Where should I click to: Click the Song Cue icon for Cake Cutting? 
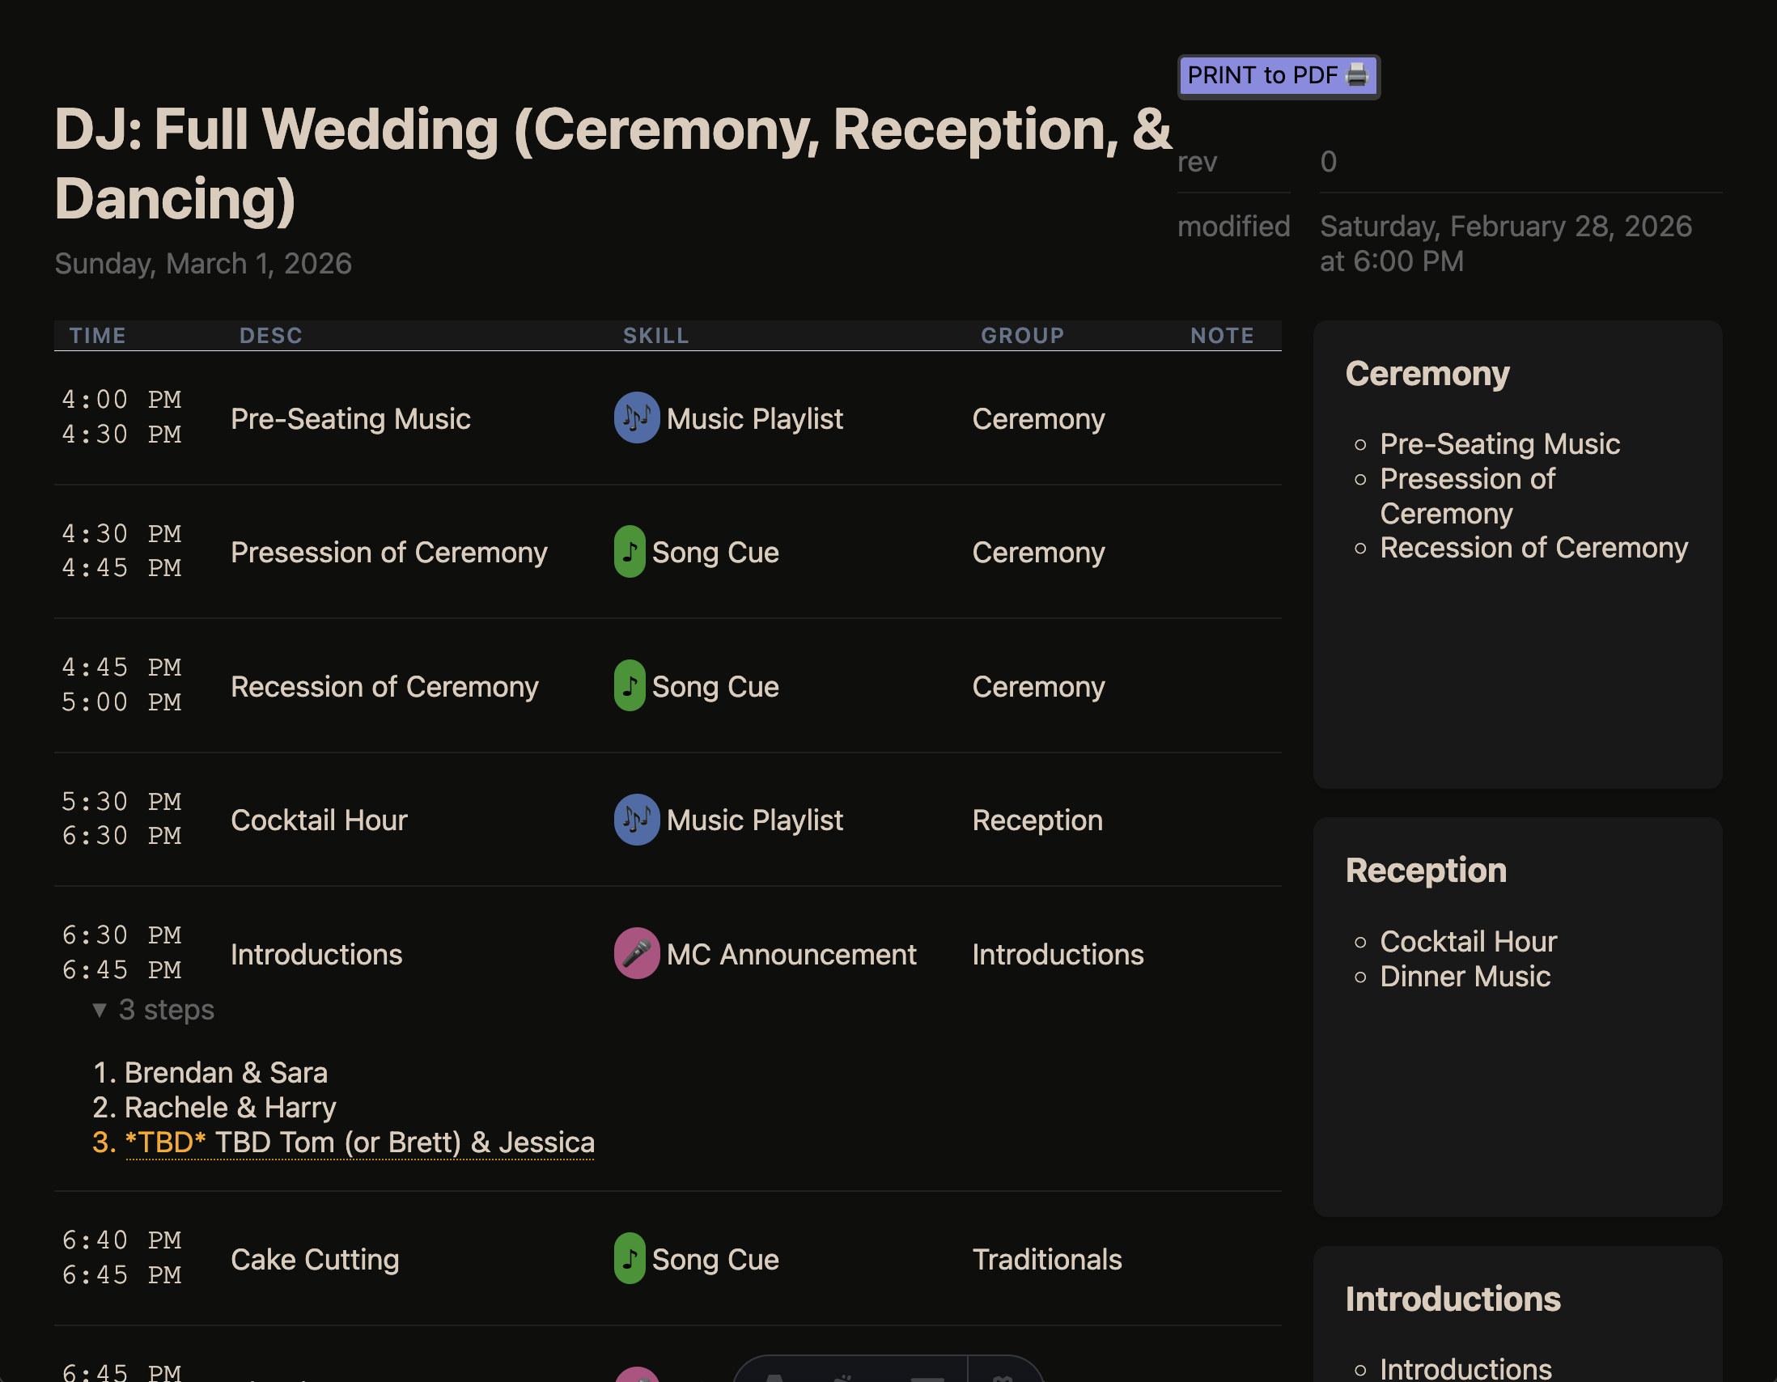(x=629, y=1259)
